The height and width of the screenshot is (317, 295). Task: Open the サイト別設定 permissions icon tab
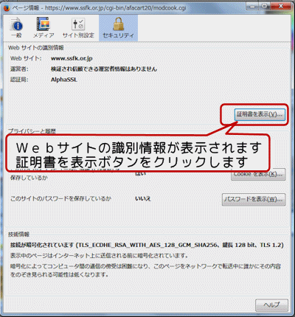tap(78, 27)
